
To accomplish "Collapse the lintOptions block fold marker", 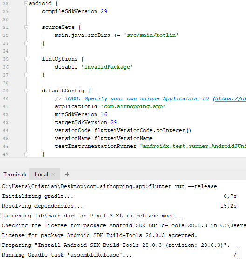I will [x=26, y=59].
